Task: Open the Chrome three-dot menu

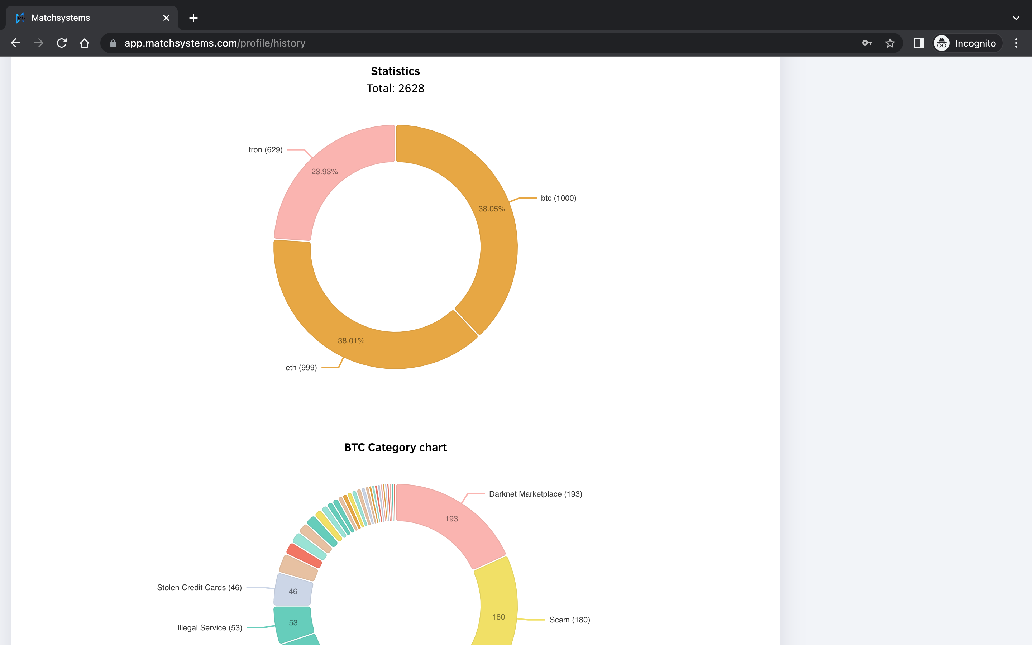Action: (x=1016, y=43)
